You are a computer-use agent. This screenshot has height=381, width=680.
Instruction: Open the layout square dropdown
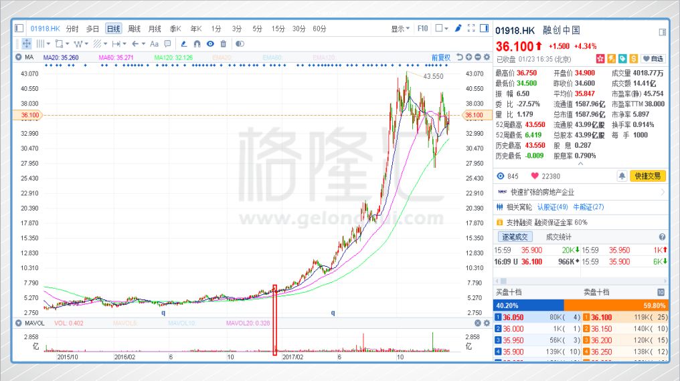click(442, 29)
